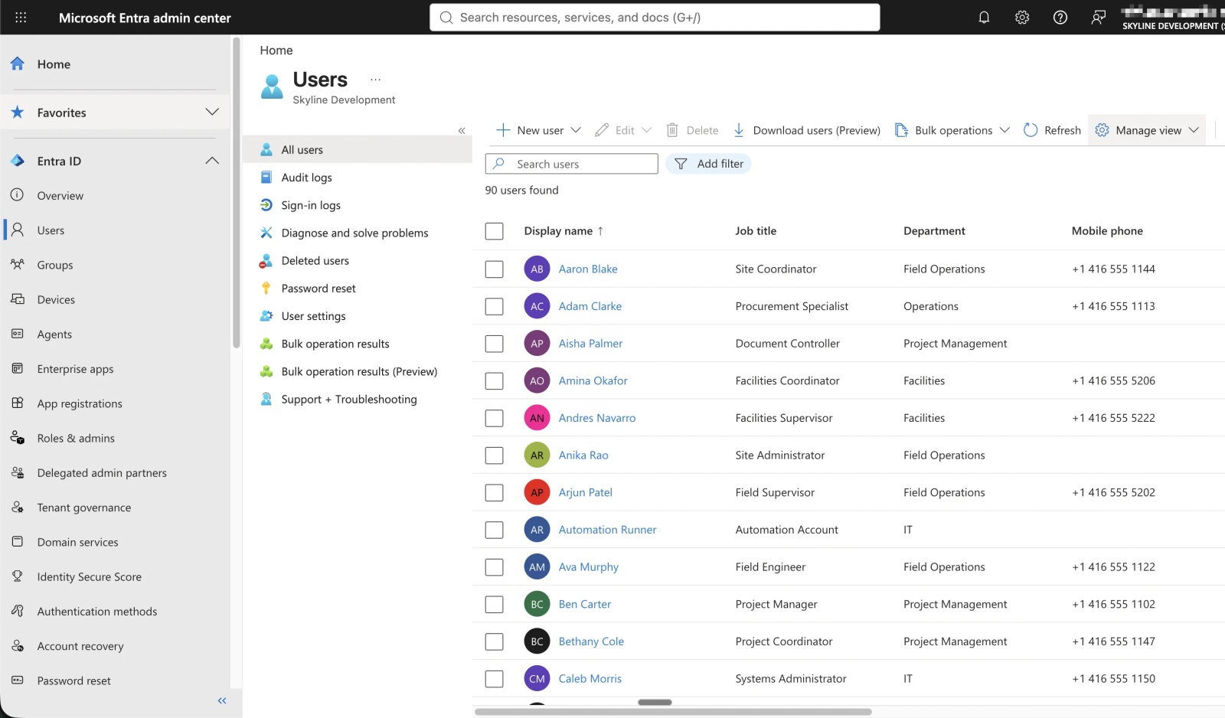The height and width of the screenshot is (718, 1225).
Task: Click the Sign-in logs icon
Action: (x=266, y=205)
